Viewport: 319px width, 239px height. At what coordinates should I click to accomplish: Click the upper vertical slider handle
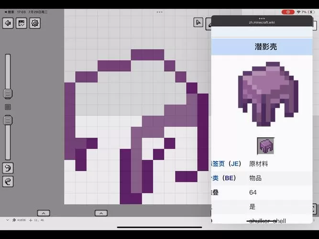(8, 94)
